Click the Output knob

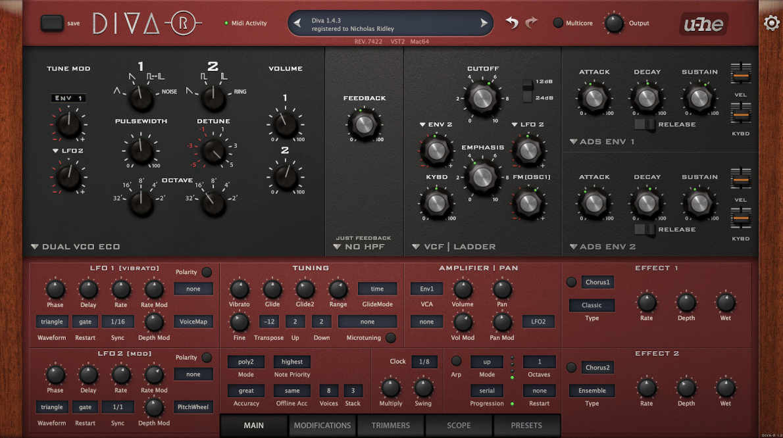(x=614, y=23)
